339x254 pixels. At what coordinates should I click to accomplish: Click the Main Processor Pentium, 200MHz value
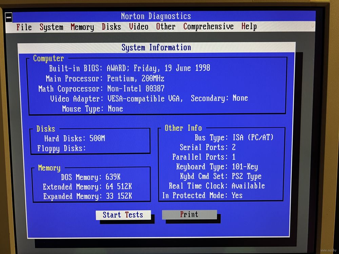tap(136, 79)
